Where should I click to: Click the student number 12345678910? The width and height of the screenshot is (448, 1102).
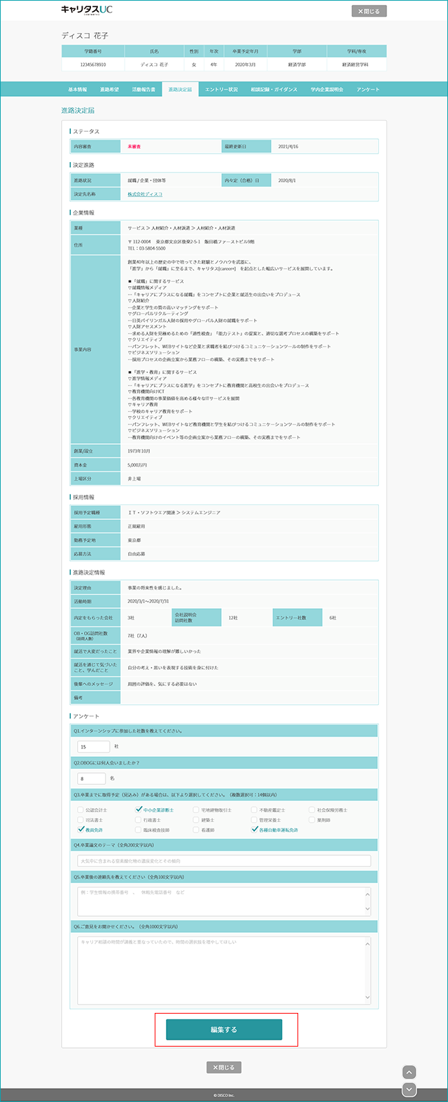click(92, 65)
